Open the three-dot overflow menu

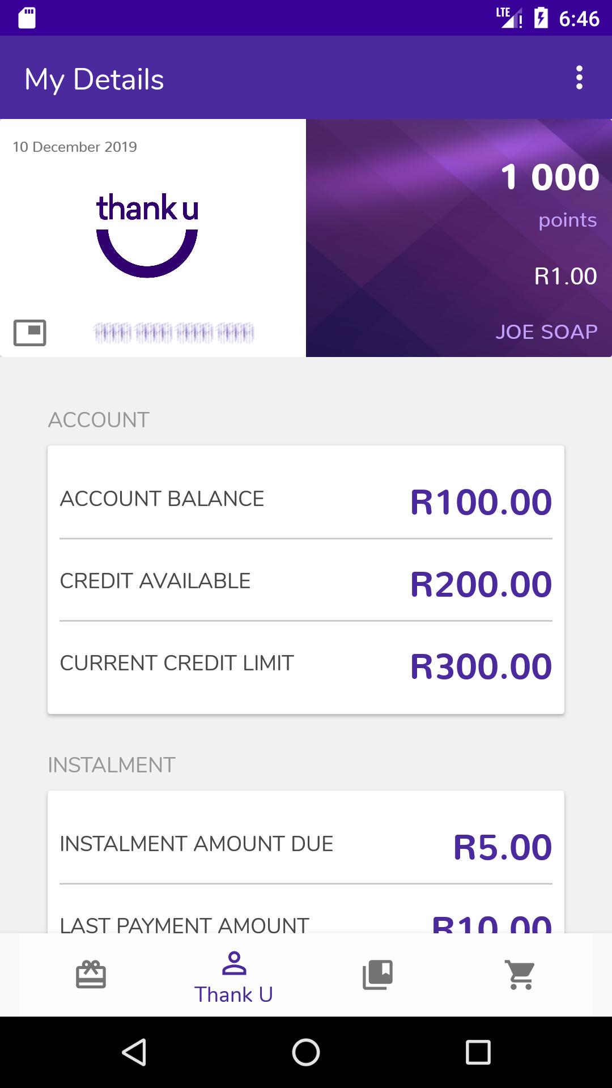[579, 78]
